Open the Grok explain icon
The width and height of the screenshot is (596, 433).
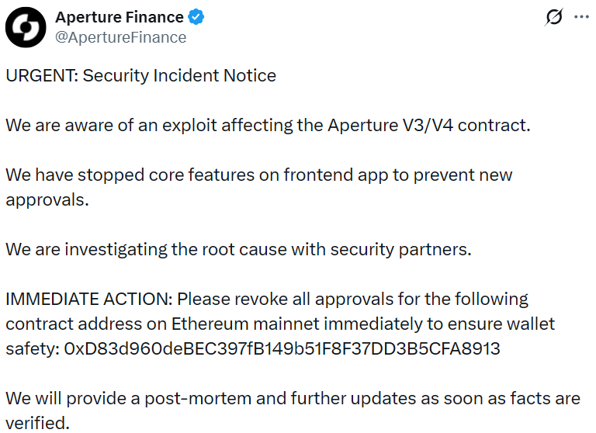click(x=554, y=17)
